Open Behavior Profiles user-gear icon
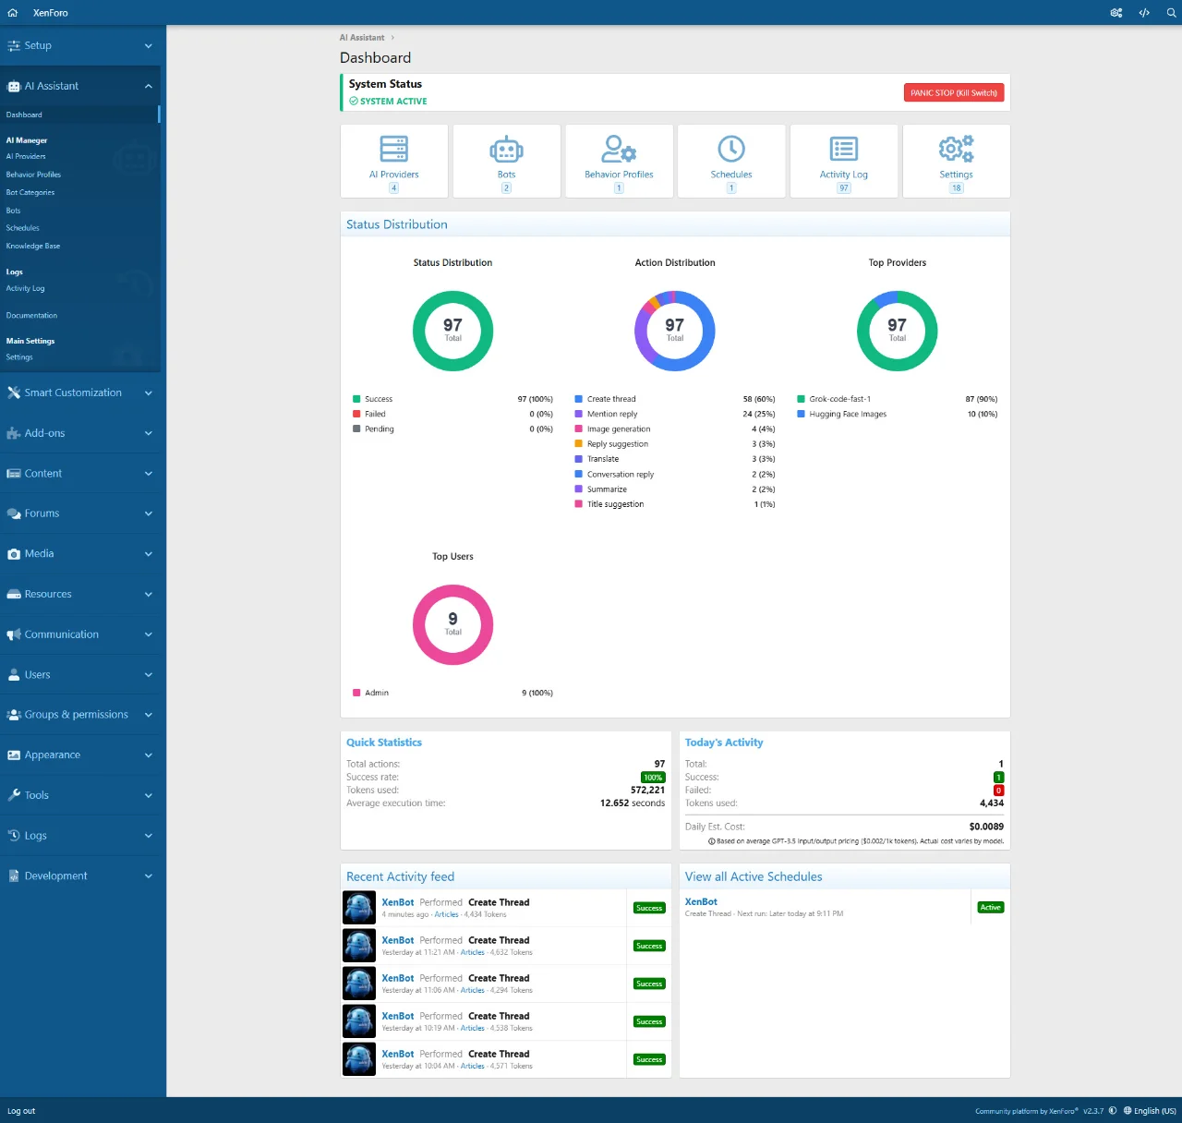The image size is (1182, 1123). click(x=619, y=150)
